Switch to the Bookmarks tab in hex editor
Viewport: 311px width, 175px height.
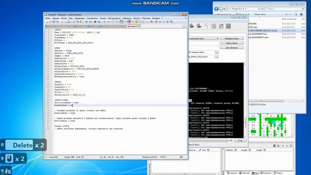pyautogui.click(x=266, y=173)
